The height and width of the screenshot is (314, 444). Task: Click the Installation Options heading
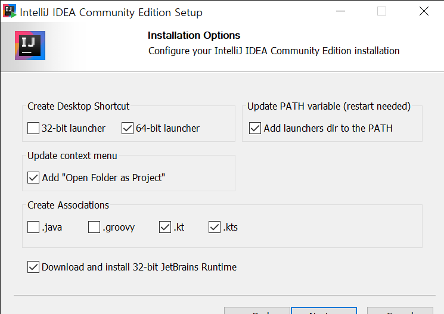pos(194,35)
